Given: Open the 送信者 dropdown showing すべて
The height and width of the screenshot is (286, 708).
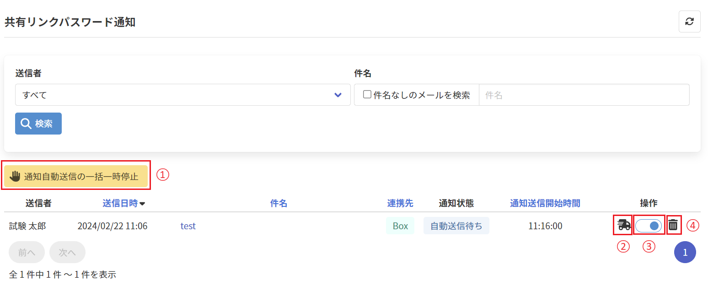Looking at the screenshot, I should point(182,95).
